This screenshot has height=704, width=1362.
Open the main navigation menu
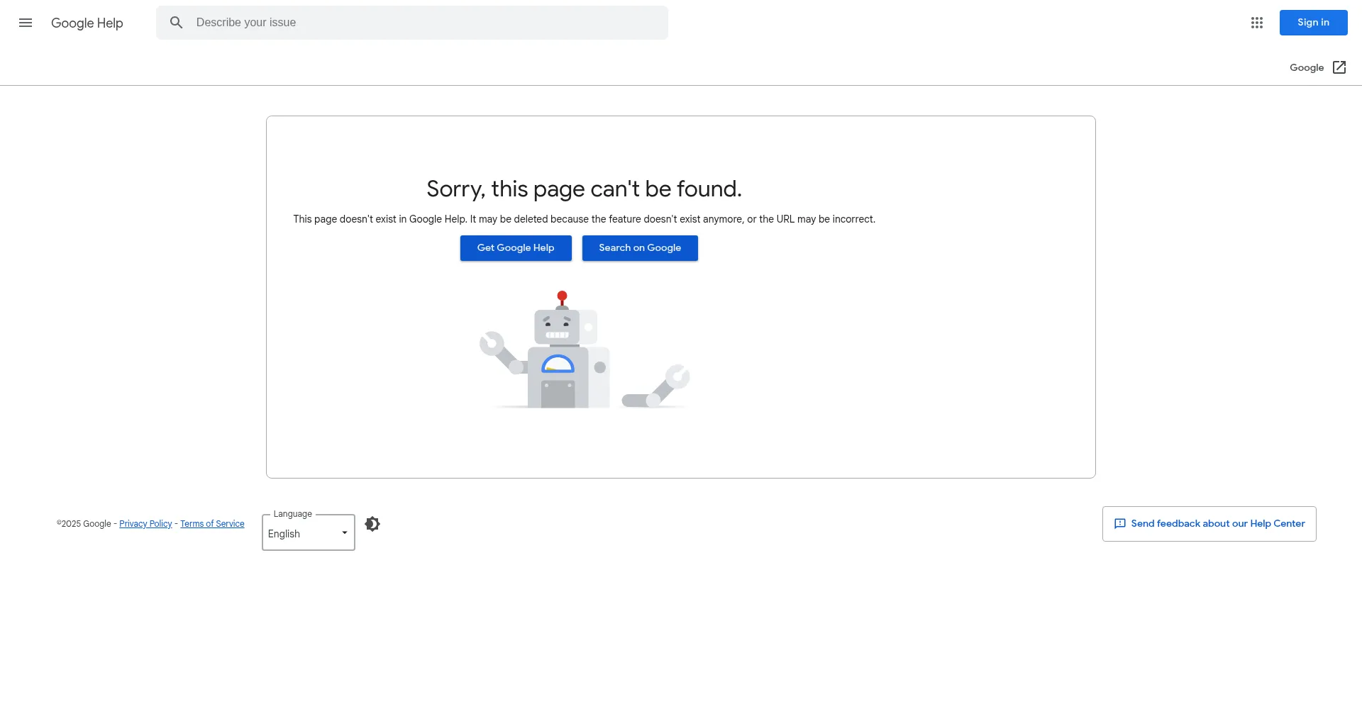tap(26, 23)
